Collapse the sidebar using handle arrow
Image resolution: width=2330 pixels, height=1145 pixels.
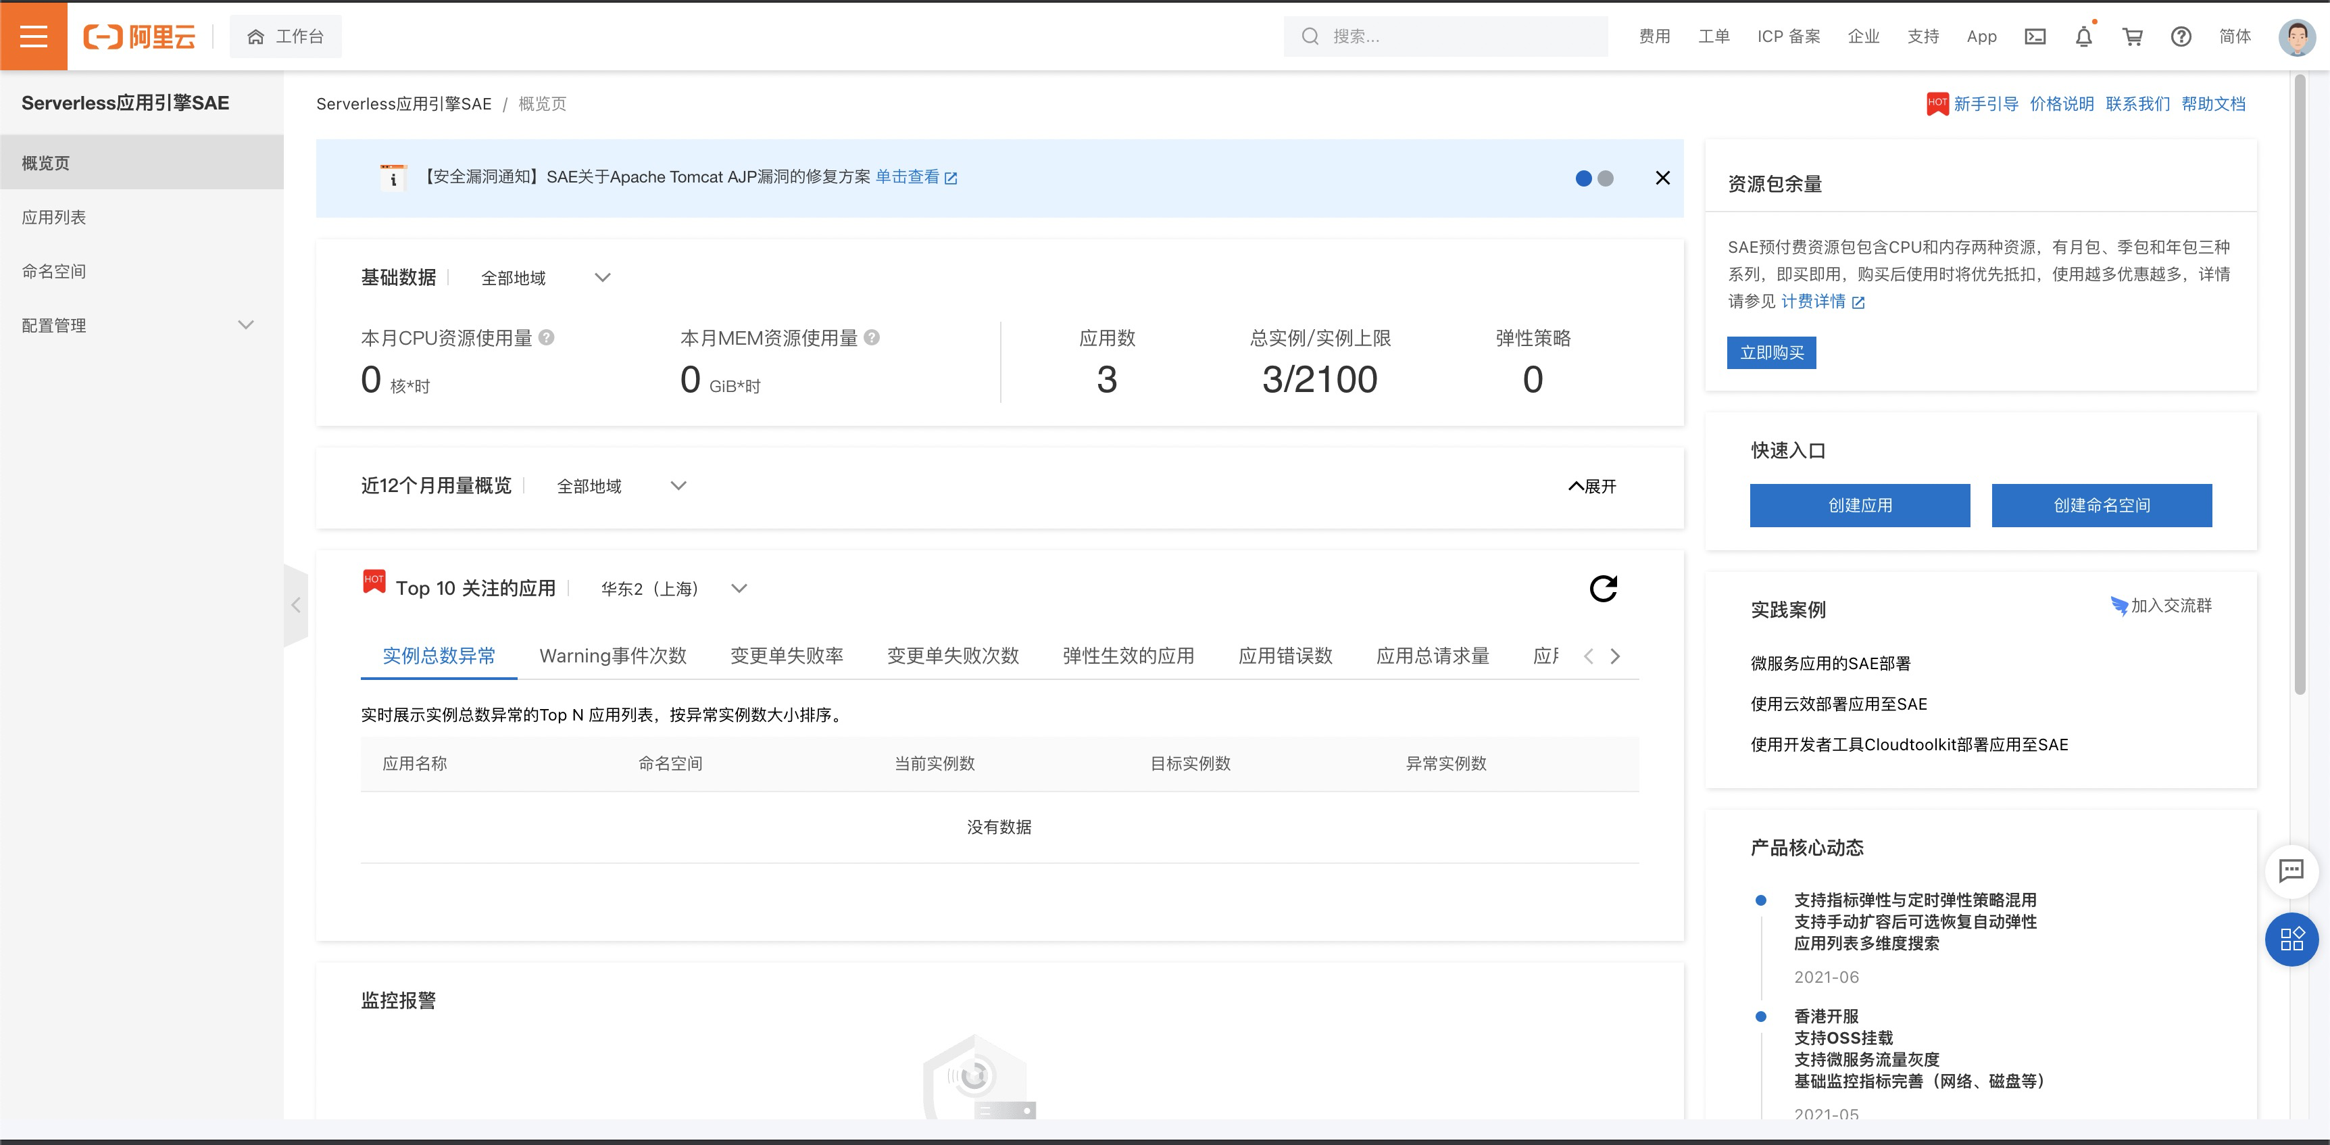296,605
